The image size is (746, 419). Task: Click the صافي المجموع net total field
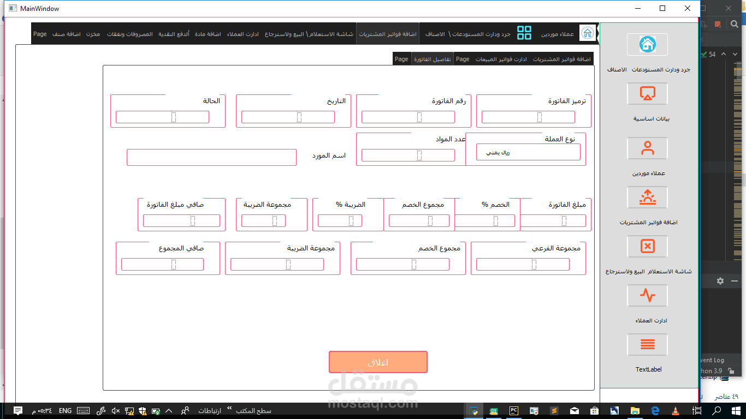162,264
